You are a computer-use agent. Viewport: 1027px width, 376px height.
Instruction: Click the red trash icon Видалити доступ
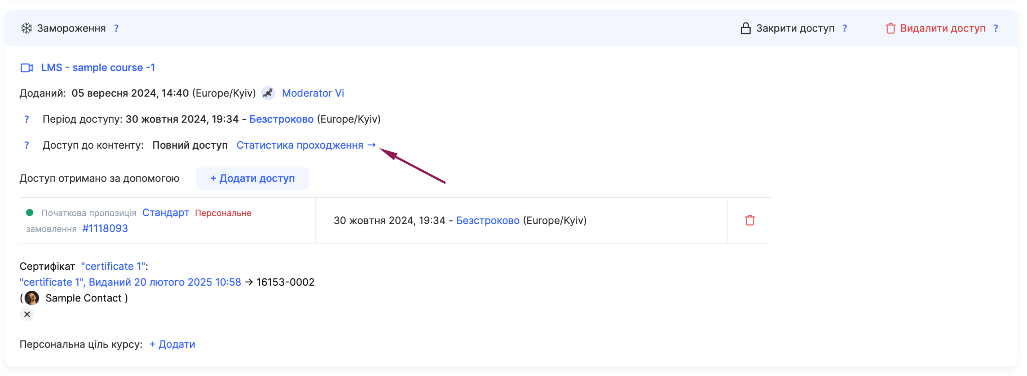[891, 28]
